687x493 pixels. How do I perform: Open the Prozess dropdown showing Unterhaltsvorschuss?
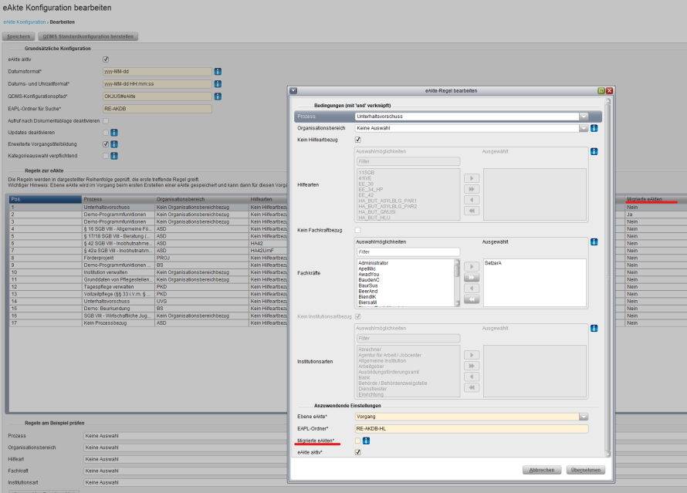pos(584,116)
